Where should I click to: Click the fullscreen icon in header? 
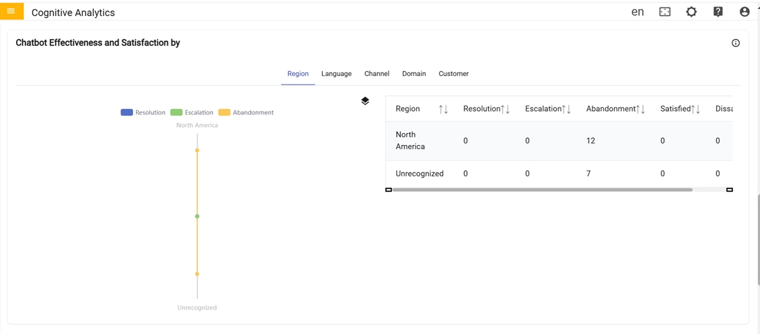[664, 12]
